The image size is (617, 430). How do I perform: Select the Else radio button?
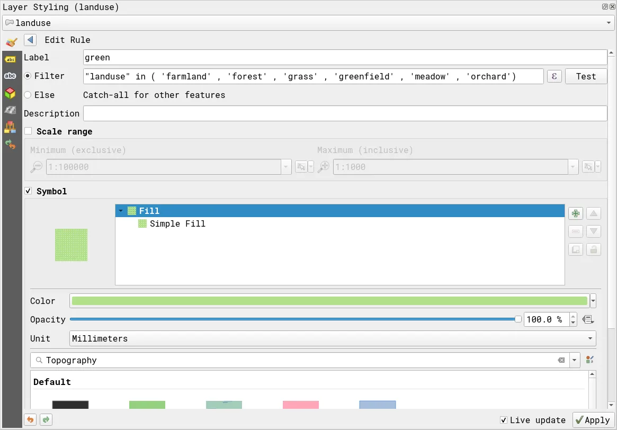pyautogui.click(x=28, y=95)
